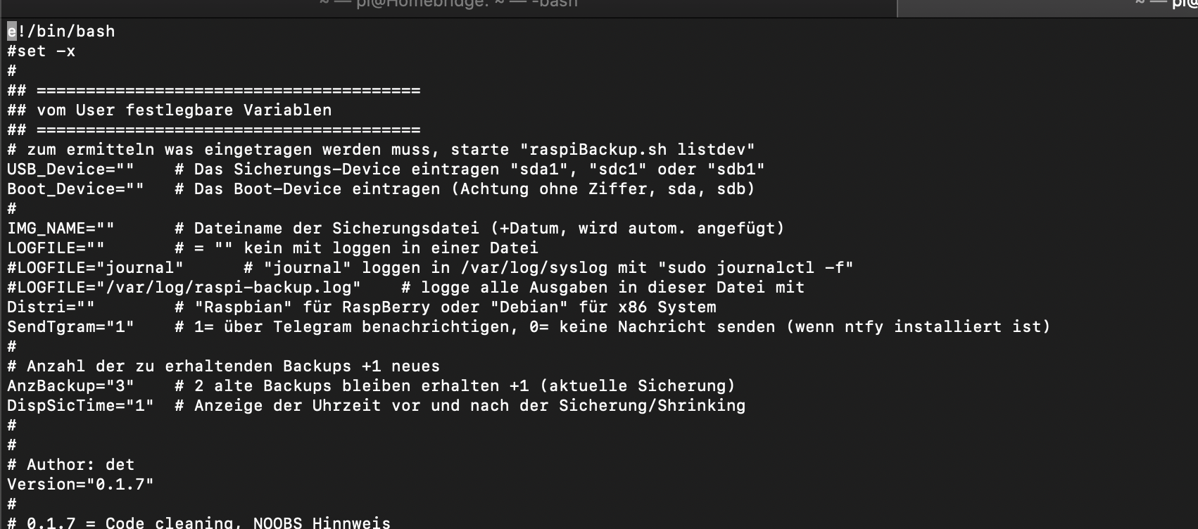The height and width of the screenshot is (529, 1198).
Task: Click the "Code cleaning, NOOBS Hinnweis" changelog line
Action: pyautogui.click(x=247, y=523)
